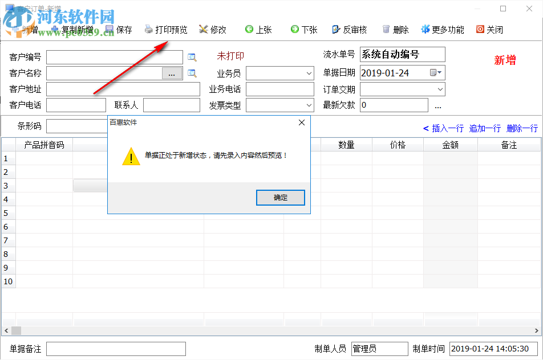
Task: Click inside the 单据备注 remarks field
Action: pyautogui.click(x=116, y=349)
